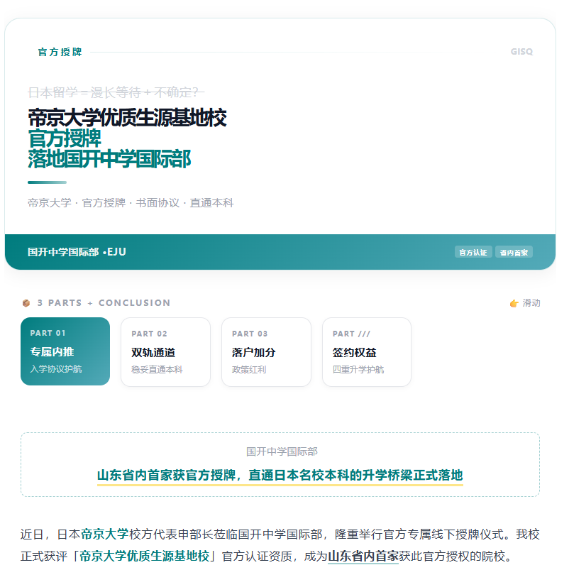Click the 帝京大学 · 官方授牌 · 书面协议 subtitle
569x570 pixels.
click(x=131, y=202)
